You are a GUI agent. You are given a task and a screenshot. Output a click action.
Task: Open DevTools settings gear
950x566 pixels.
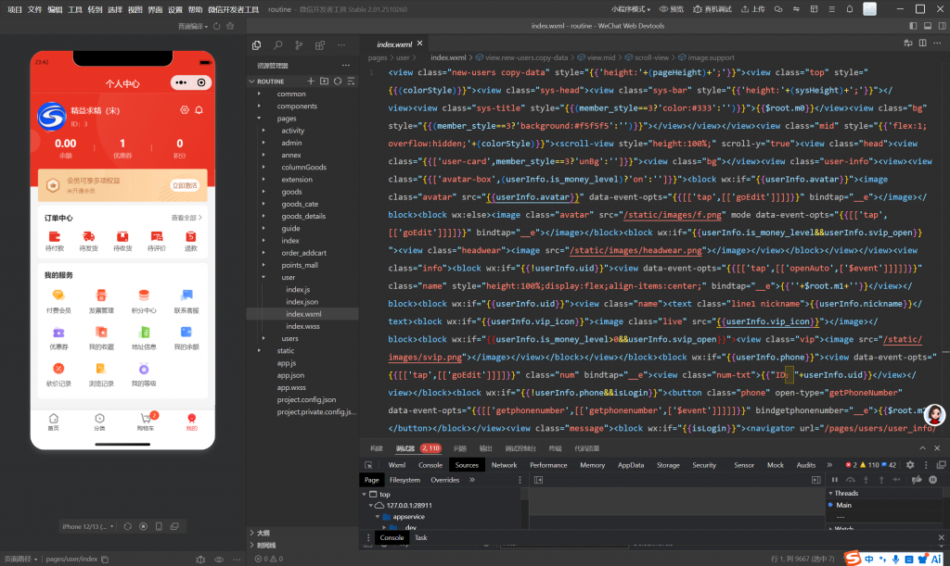910,465
